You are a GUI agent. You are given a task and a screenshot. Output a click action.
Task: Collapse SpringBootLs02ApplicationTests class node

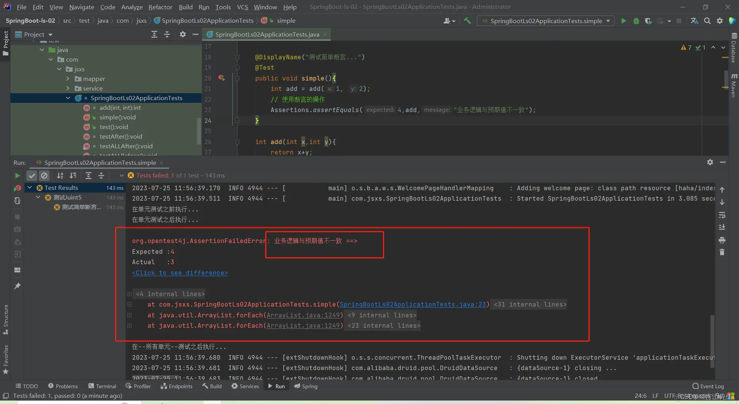coord(68,98)
